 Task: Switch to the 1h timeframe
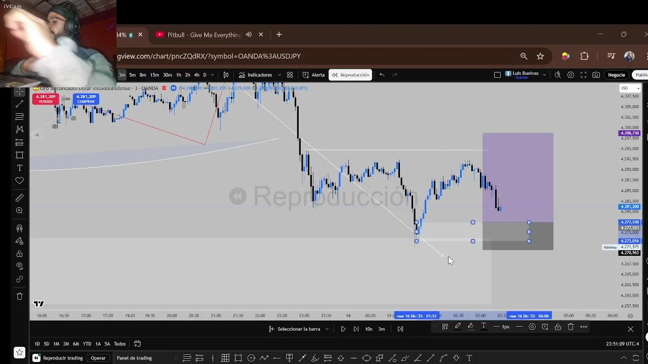pos(178,75)
